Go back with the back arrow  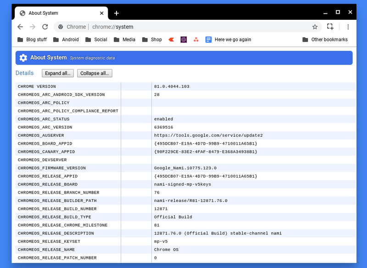[20, 27]
